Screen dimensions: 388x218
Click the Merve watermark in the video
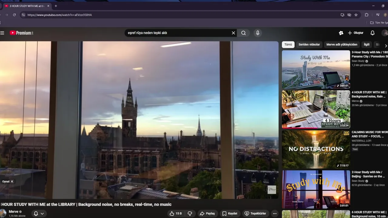[272, 190]
